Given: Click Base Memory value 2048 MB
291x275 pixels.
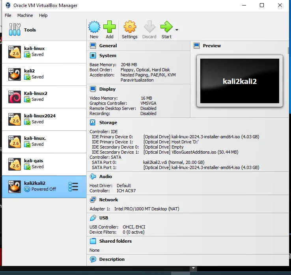Looking at the screenshot, I should (x=129, y=65).
